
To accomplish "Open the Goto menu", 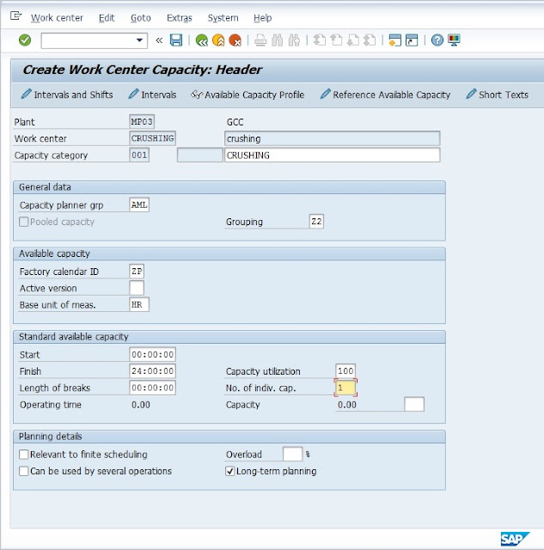I will [141, 18].
